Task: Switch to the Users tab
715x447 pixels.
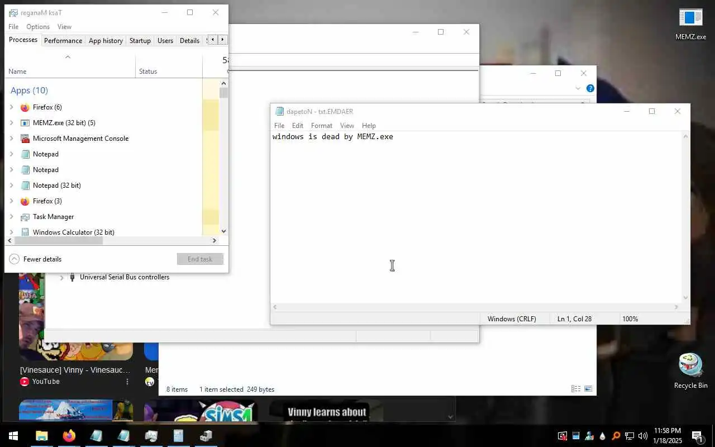Action: [x=165, y=40]
